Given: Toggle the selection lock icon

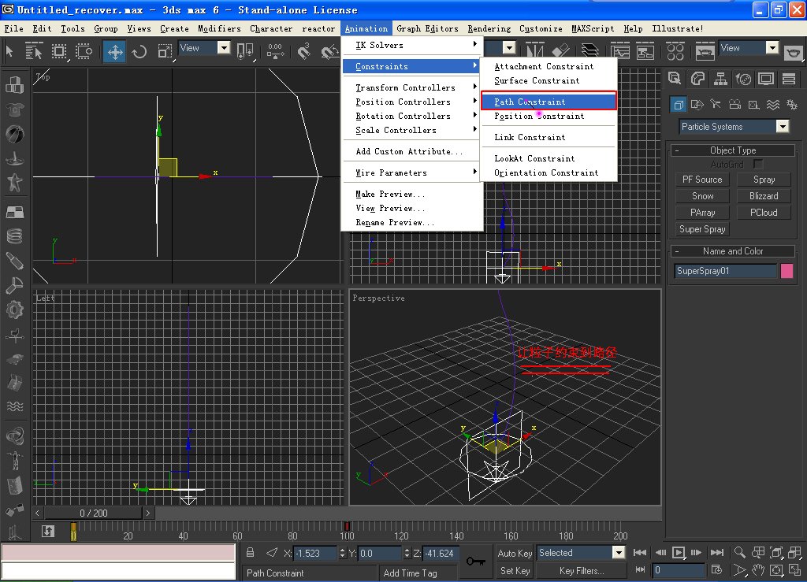Looking at the screenshot, I should click(250, 553).
